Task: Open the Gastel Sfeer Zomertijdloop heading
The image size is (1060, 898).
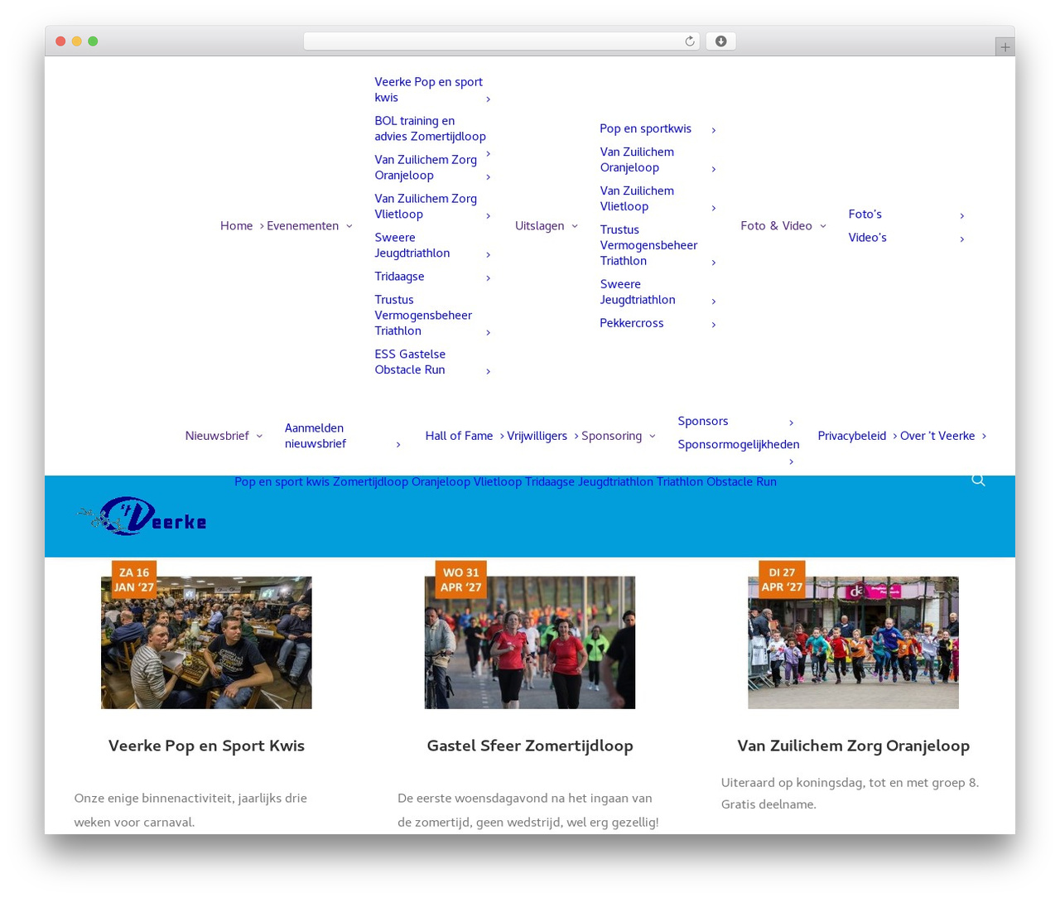Action: pos(530,746)
